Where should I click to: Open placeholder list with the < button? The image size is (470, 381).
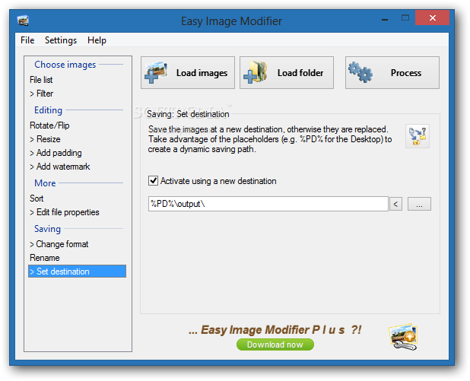click(395, 204)
